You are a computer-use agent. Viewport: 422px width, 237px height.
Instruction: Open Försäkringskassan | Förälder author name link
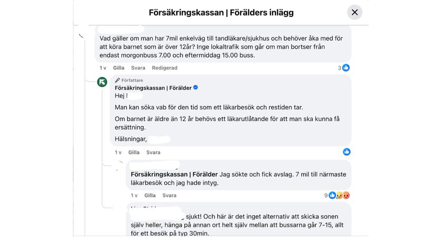tap(153, 88)
